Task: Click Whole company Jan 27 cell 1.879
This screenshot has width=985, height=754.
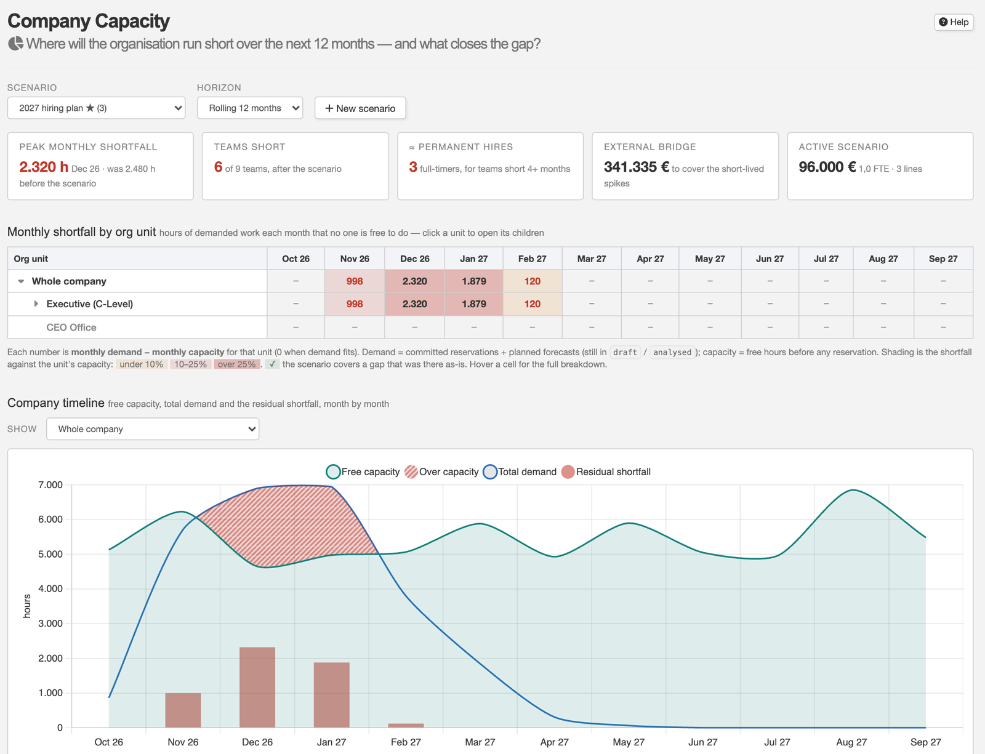Action: [474, 281]
